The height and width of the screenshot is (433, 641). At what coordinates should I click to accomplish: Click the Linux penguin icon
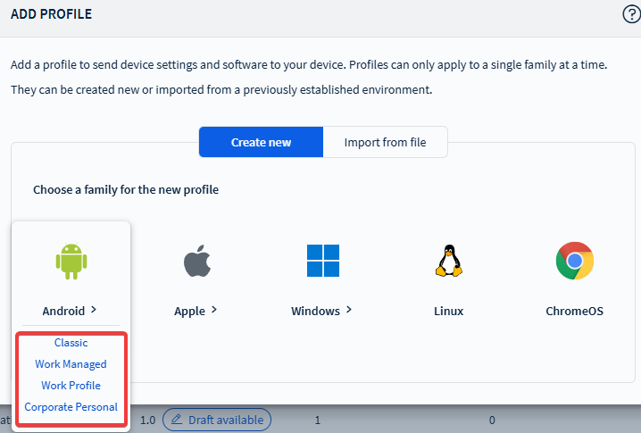coord(448,262)
